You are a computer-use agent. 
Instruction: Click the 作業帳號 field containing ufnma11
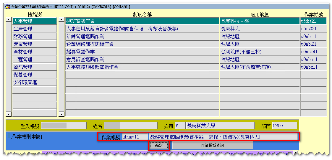coord(135,137)
